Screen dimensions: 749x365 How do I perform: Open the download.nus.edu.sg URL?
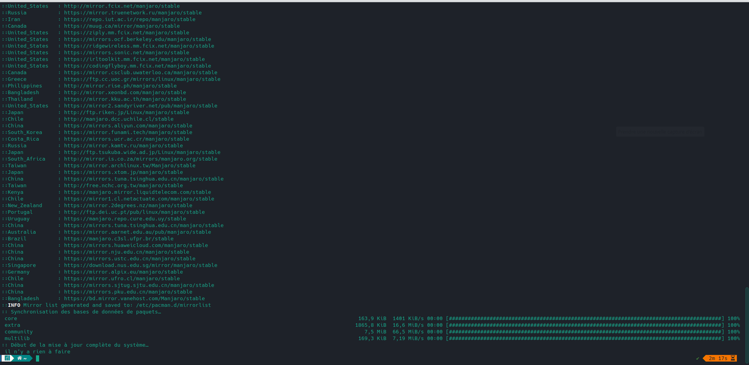140,265
